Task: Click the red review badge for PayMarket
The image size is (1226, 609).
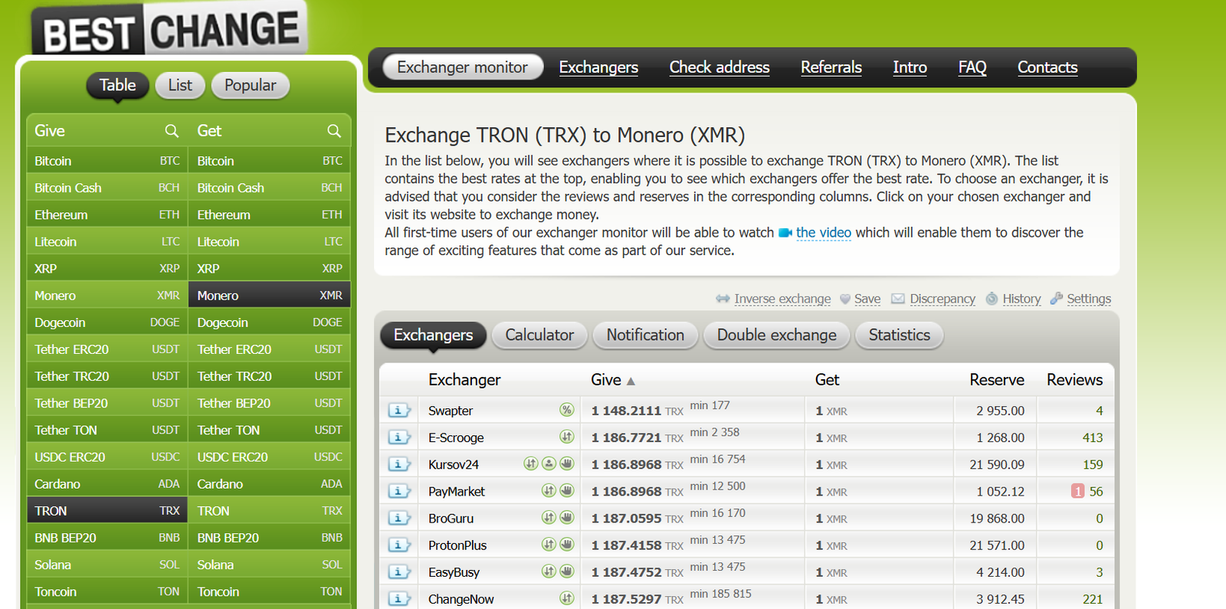Action: [1077, 491]
